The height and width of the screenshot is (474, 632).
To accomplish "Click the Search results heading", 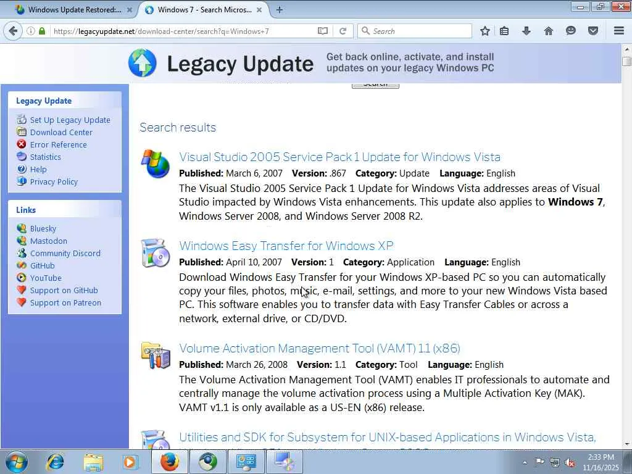I will tap(178, 127).
